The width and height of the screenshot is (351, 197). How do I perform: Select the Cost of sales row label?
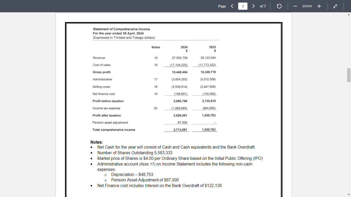[x=102, y=65]
